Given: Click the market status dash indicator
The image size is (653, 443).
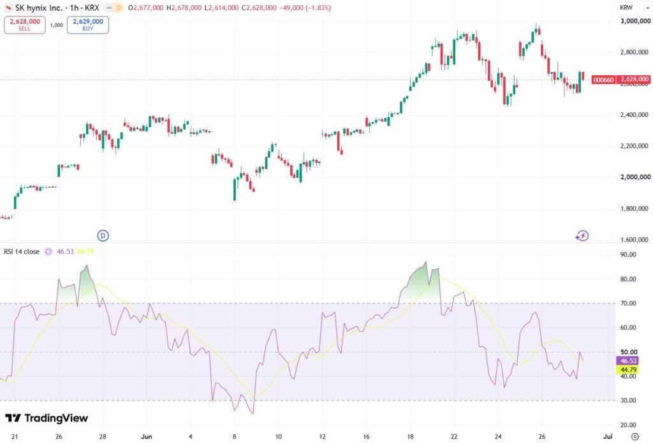Looking at the screenshot, I should (x=109, y=8).
